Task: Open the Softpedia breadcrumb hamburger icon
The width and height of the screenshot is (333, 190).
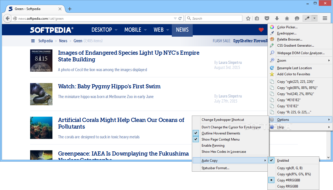Action: click(x=33, y=41)
